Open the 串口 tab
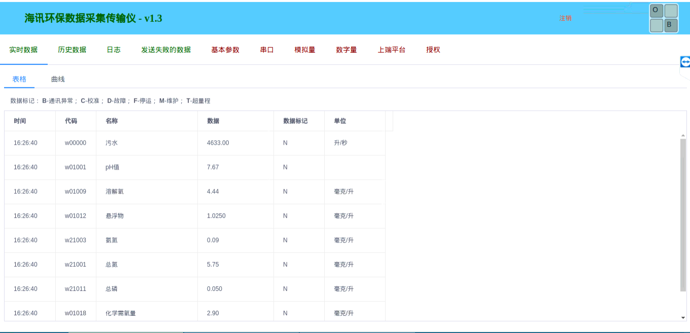The height and width of the screenshot is (333, 690). point(267,50)
